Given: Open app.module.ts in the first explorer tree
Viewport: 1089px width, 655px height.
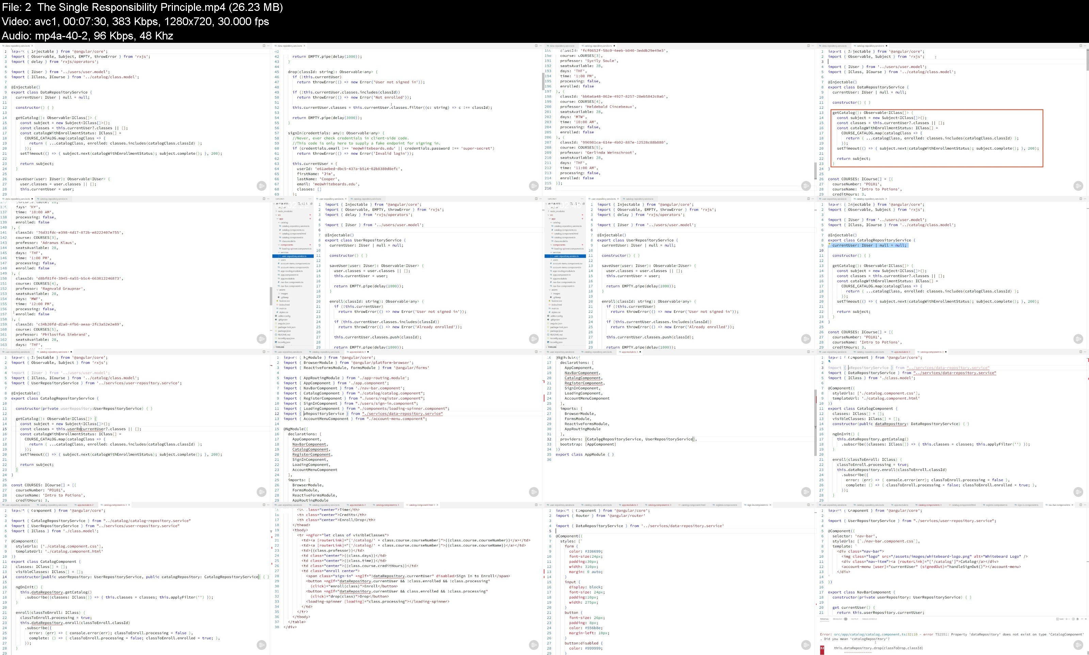Looking at the screenshot, I should coord(287,279).
